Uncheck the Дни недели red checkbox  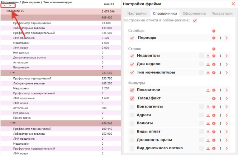coord(132,64)
